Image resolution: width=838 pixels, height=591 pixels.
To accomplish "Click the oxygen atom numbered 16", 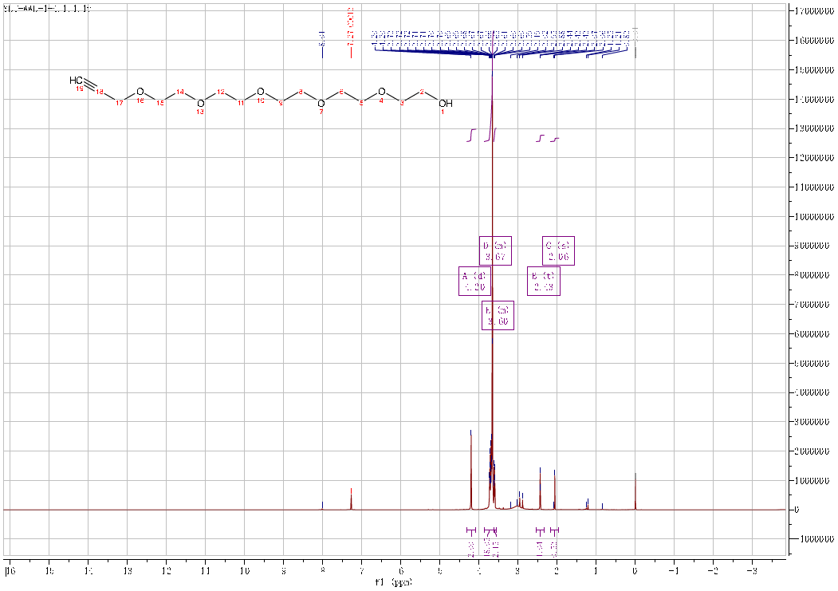I will point(140,92).
